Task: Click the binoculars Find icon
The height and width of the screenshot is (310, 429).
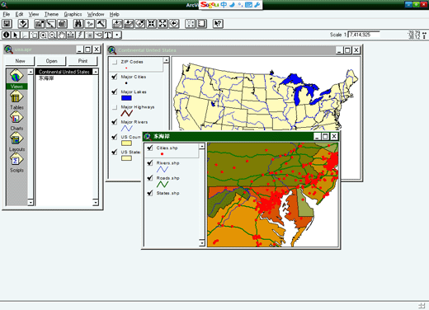Action: (78, 24)
